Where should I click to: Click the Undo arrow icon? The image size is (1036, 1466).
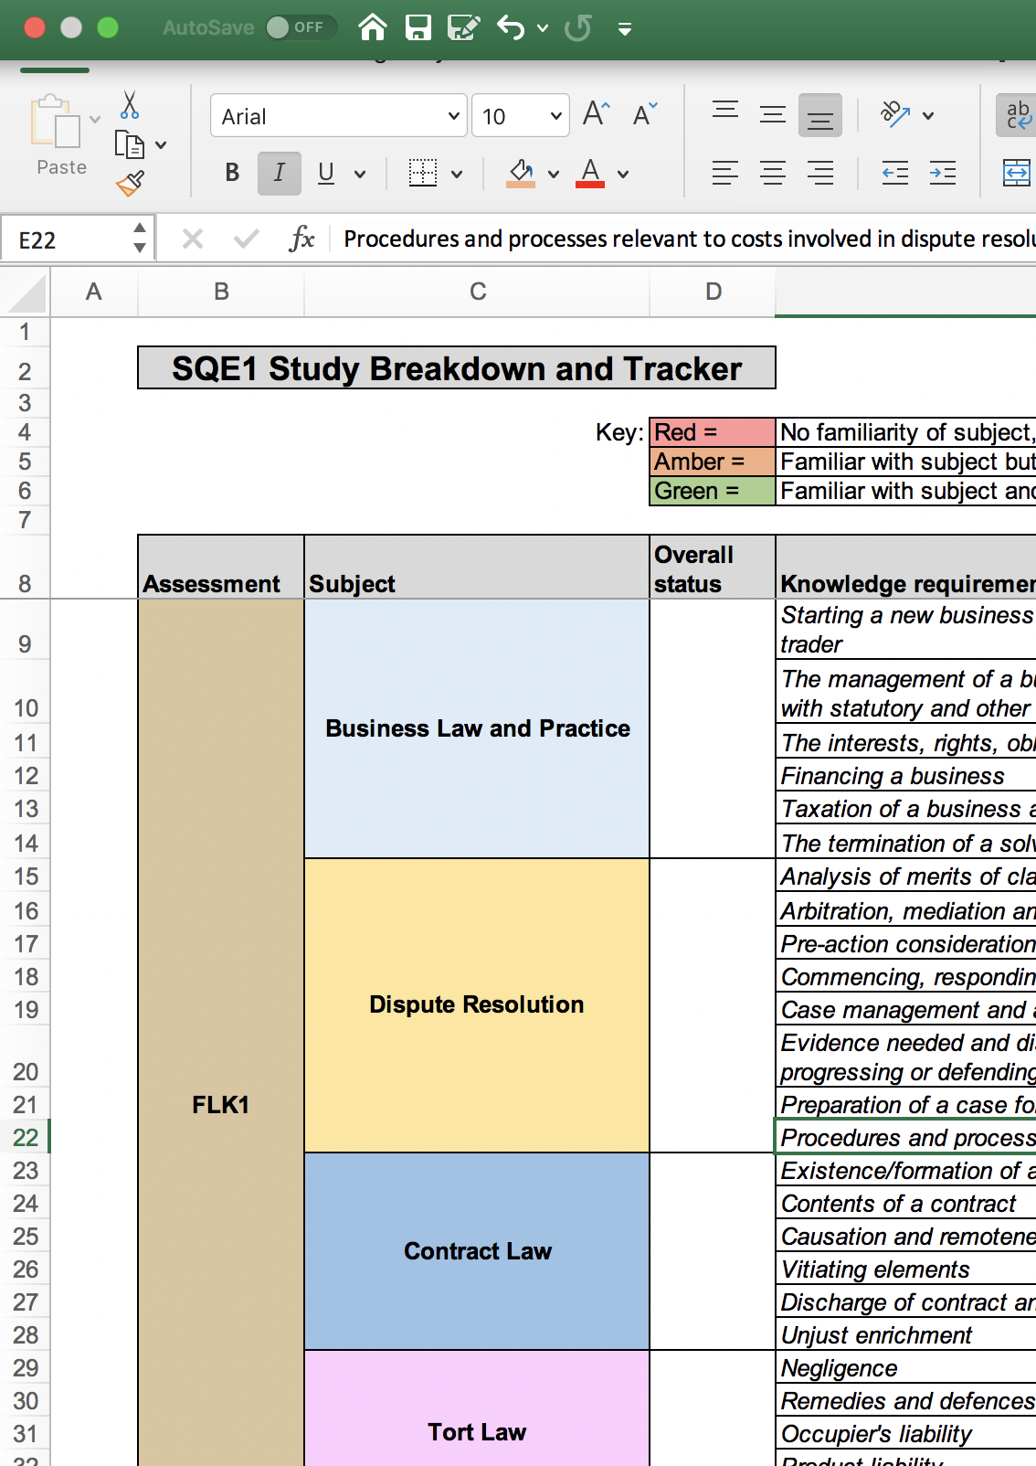pos(510,27)
